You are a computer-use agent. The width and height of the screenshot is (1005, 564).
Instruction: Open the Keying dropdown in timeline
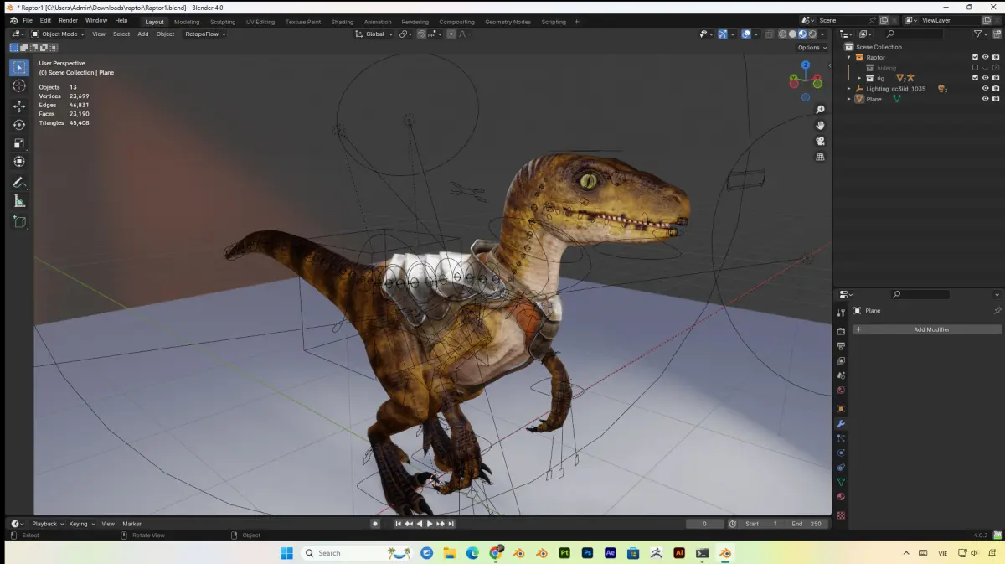pos(82,524)
